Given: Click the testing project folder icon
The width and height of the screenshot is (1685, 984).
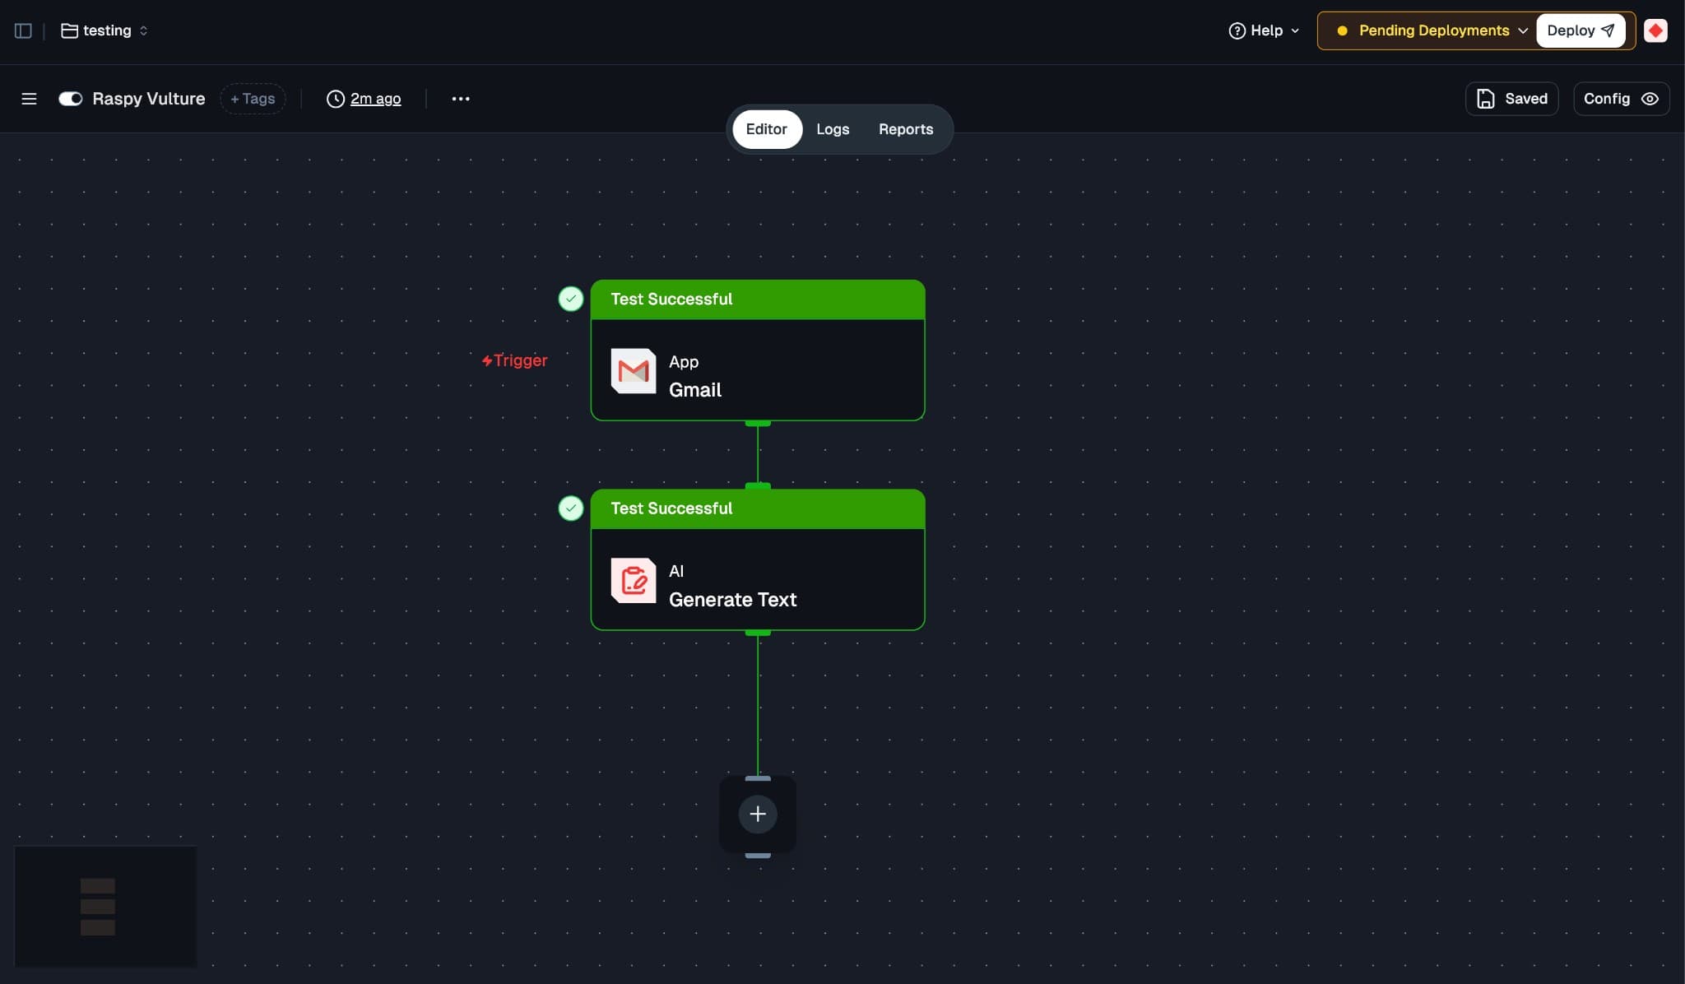Looking at the screenshot, I should 68,30.
